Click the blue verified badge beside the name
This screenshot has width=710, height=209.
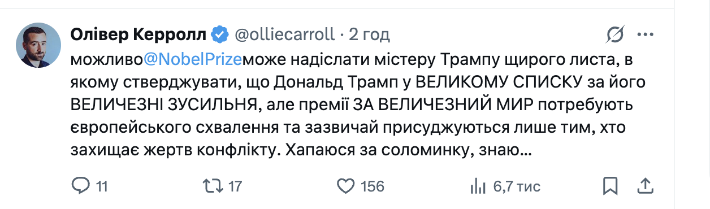tap(218, 35)
